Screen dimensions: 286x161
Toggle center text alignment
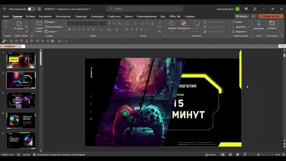coord(132,30)
